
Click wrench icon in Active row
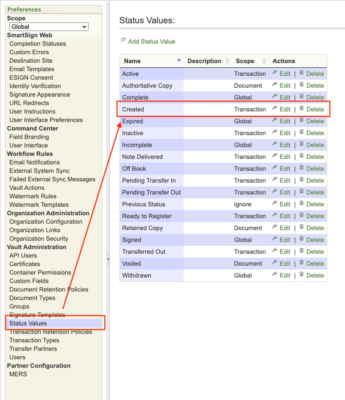click(x=275, y=72)
